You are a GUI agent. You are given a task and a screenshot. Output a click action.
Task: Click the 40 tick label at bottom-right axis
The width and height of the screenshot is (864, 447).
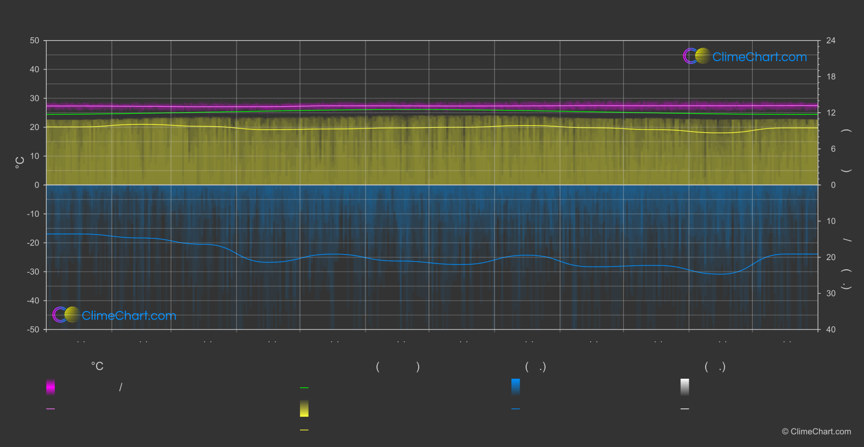click(x=831, y=329)
